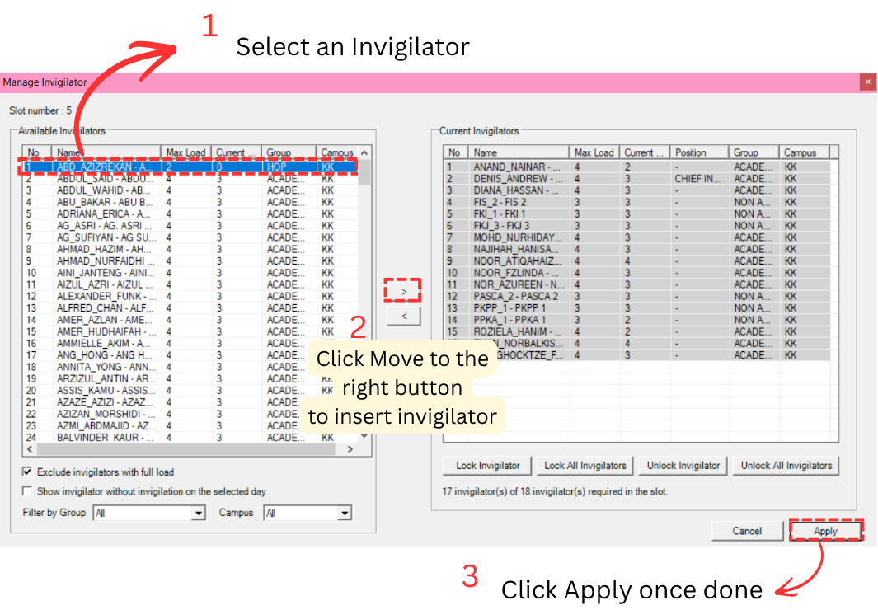Select AMER_AZLAN row in Available list
The image size is (878, 610).
pos(190,320)
